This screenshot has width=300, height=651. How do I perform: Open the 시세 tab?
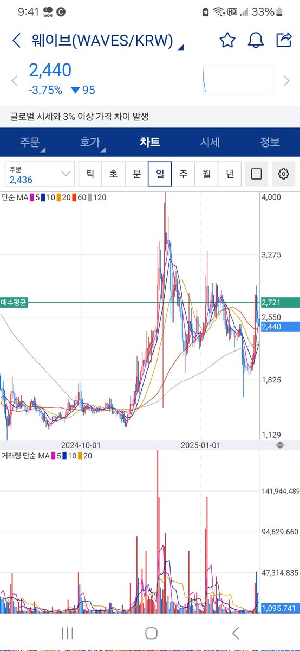210,142
